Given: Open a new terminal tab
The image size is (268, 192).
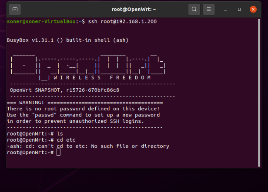Looking at the screenshot, I should coord(15,10).
